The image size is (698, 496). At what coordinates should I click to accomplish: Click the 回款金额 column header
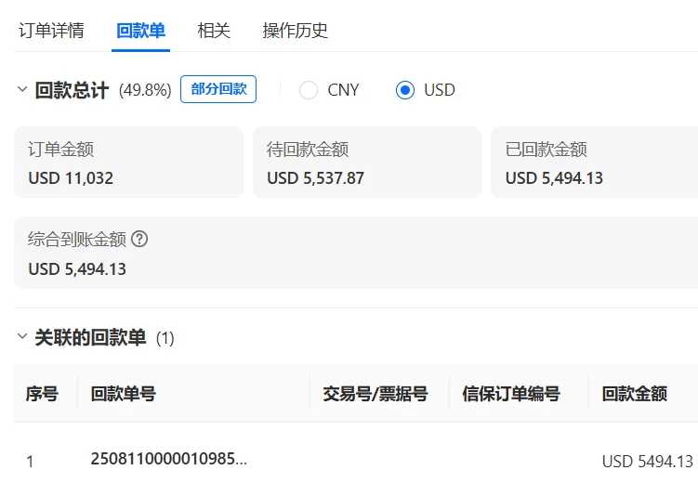[635, 394]
